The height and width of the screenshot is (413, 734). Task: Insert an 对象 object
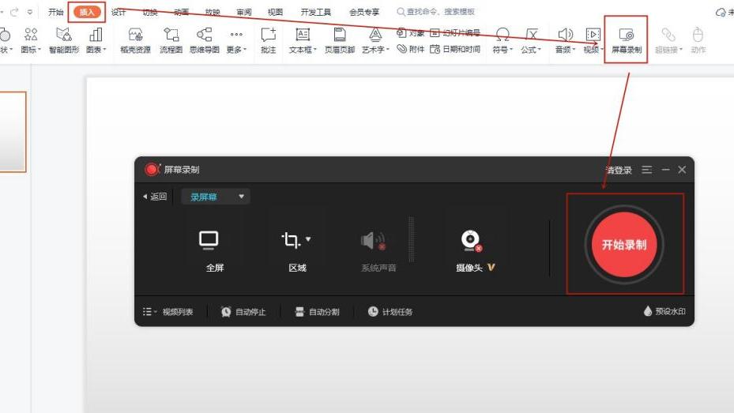pyautogui.click(x=411, y=32)
